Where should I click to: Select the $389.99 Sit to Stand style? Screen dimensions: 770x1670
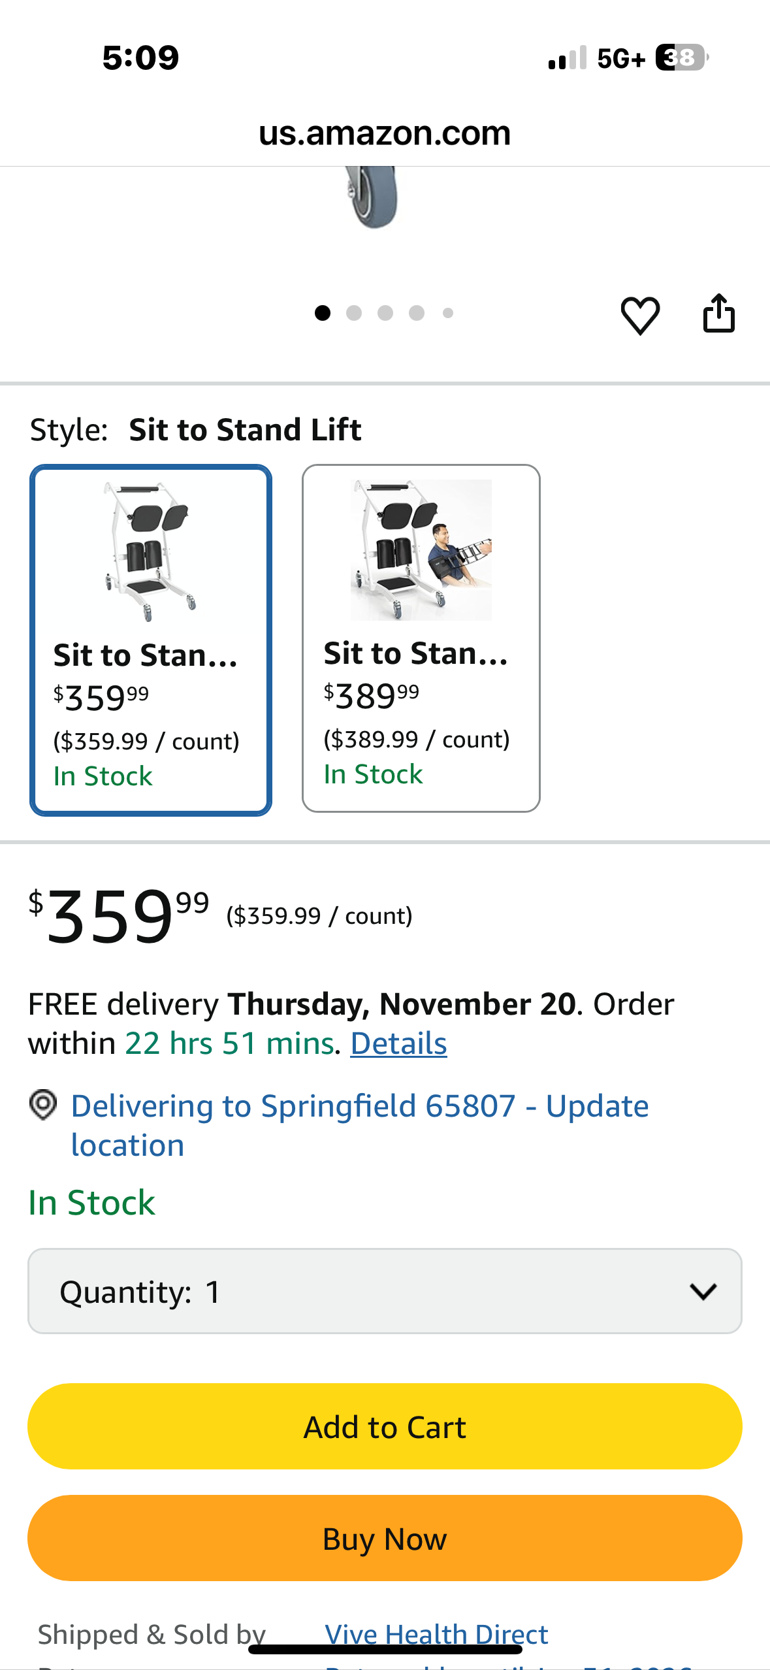(421, 638)
